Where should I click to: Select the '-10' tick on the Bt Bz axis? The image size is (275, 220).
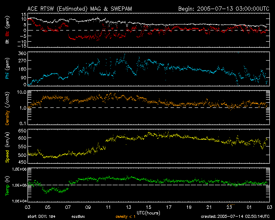tap(22, 42)
